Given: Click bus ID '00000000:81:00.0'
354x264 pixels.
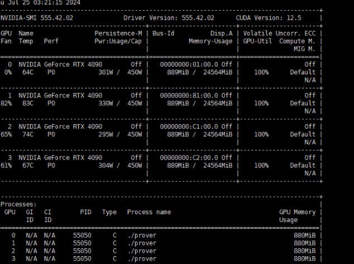Looking at the screenshot, I should (189, 96).
